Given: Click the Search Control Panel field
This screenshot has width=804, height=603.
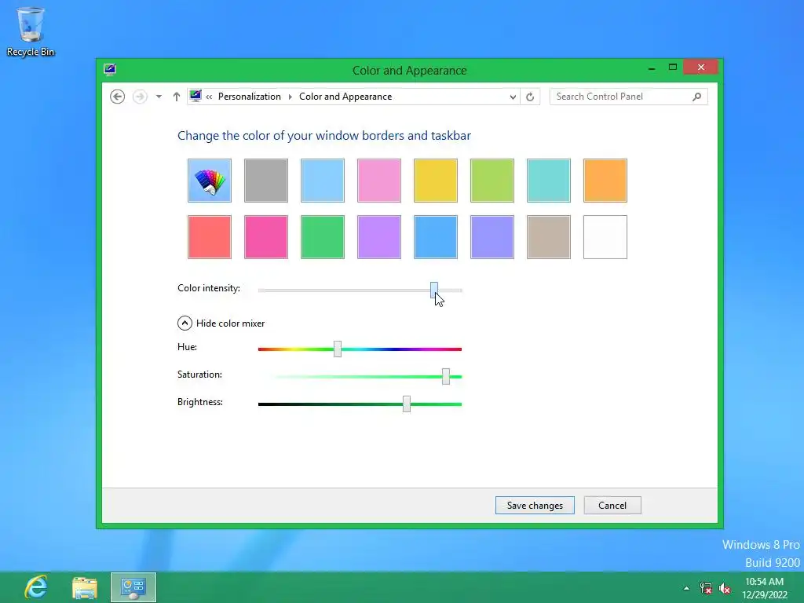Looking at the screenshot, I should 629,97.
